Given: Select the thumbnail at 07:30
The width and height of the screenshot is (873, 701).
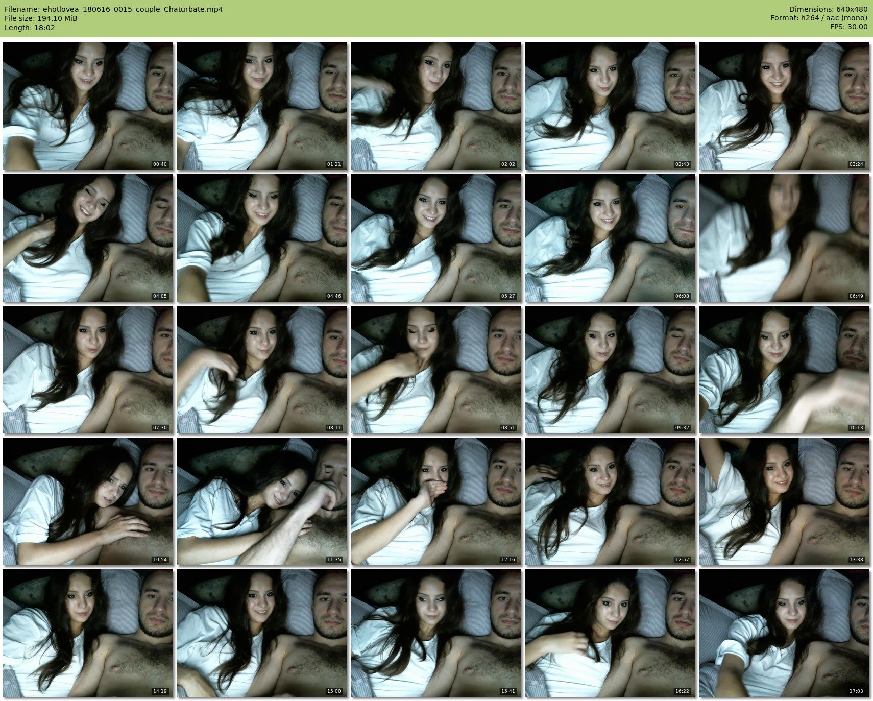Looking at the screenshot, I should 88,370.
